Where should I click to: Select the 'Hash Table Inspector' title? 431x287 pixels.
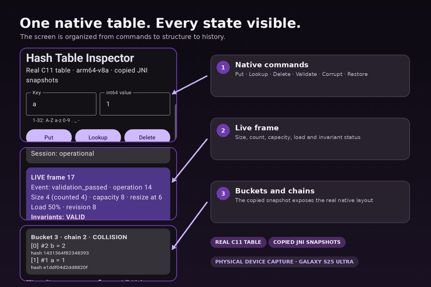[x=80, y=58]
